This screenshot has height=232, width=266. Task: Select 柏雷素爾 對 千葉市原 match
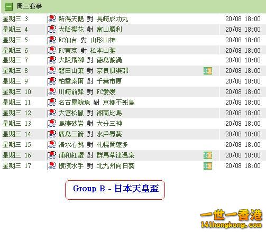[90, 81]
